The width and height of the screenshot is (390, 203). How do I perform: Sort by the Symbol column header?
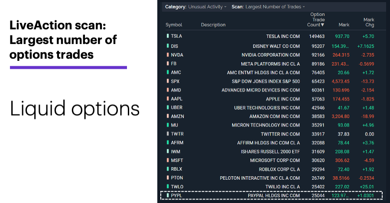(174, 25)
